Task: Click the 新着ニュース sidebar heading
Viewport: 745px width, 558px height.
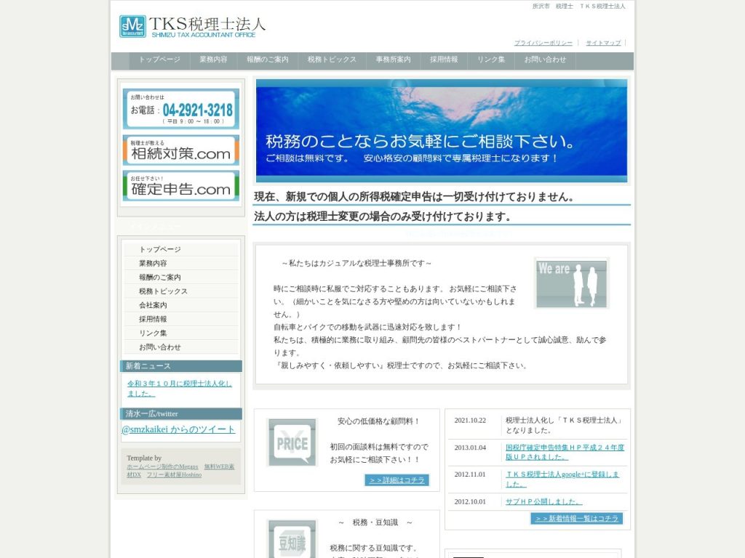Action: (181, 366)
